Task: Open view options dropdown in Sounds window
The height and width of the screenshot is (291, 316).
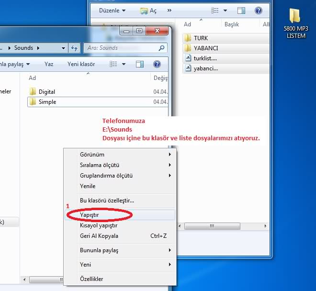Action: pyautogui.click(x=124, y=64)
